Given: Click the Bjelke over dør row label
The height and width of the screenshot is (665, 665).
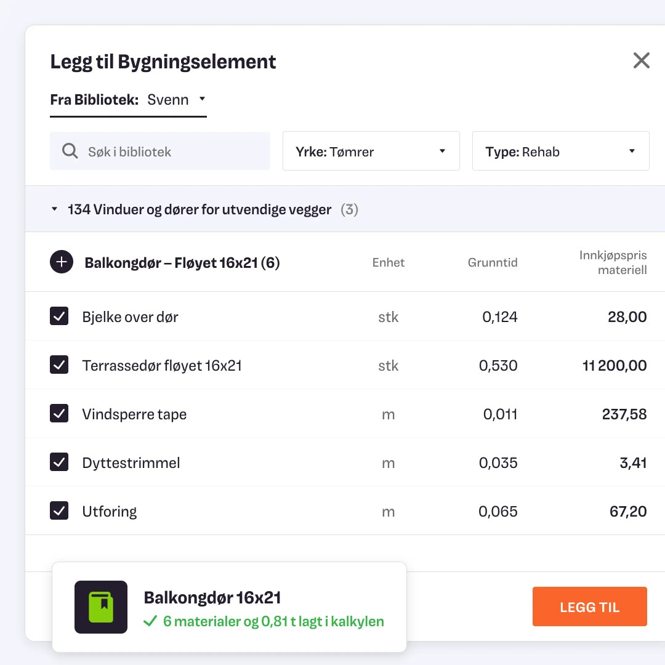Looking at the screenshot, I should point(130,317).
